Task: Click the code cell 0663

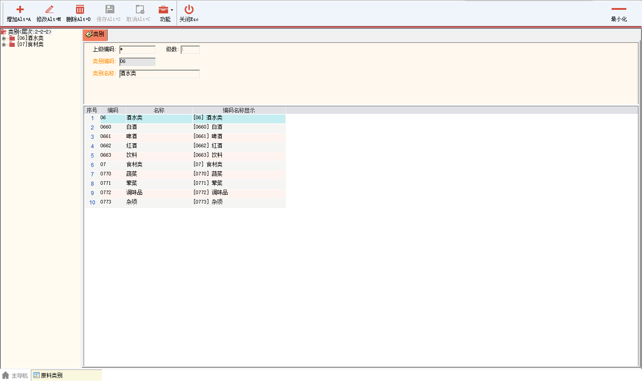Action: [x=112, y=156]
